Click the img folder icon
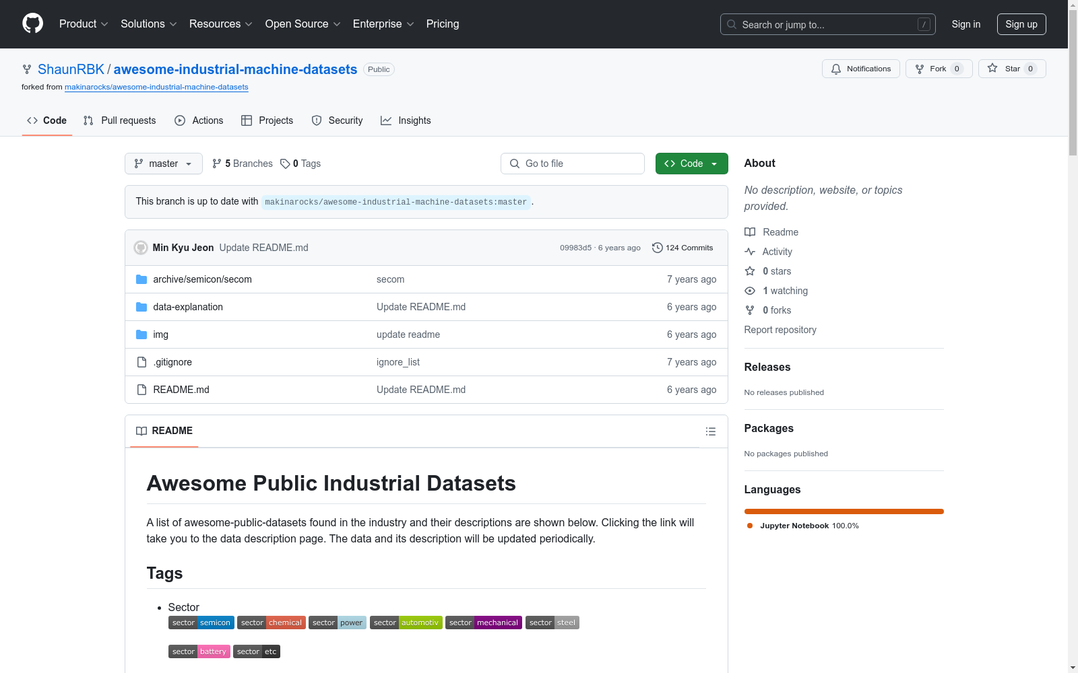The image size is (1078, 673). tap(141, 334)
